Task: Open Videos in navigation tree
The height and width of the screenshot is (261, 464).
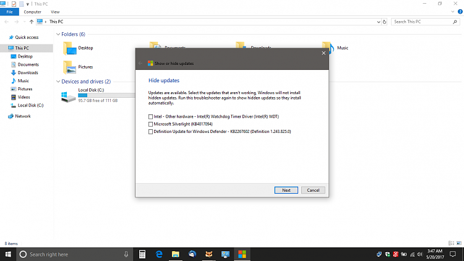Action: pos(24,97)
